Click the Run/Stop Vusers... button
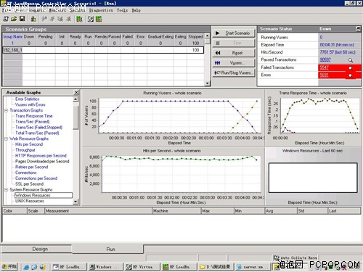363x272 pixels. tap(234, 73)
